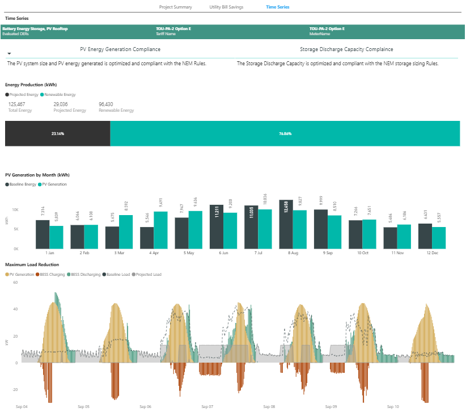Toggle Renewable Energy legend marker
The image size is (466, 412).
[42, 95]
